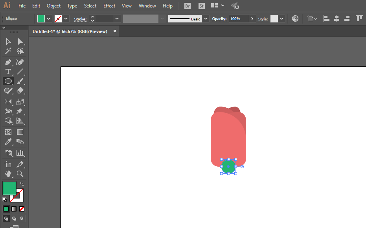Screen dimensions: 366x228
Task: Choose the Magic Wand tool
Action: pyautogui.click(x=8, y=51)
